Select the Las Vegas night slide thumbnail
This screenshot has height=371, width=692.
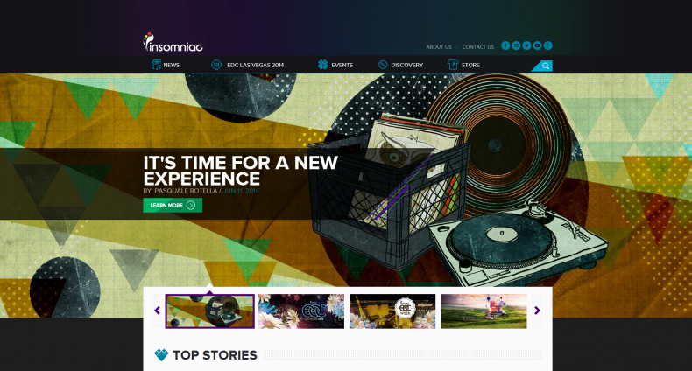(x=392, y=311)
